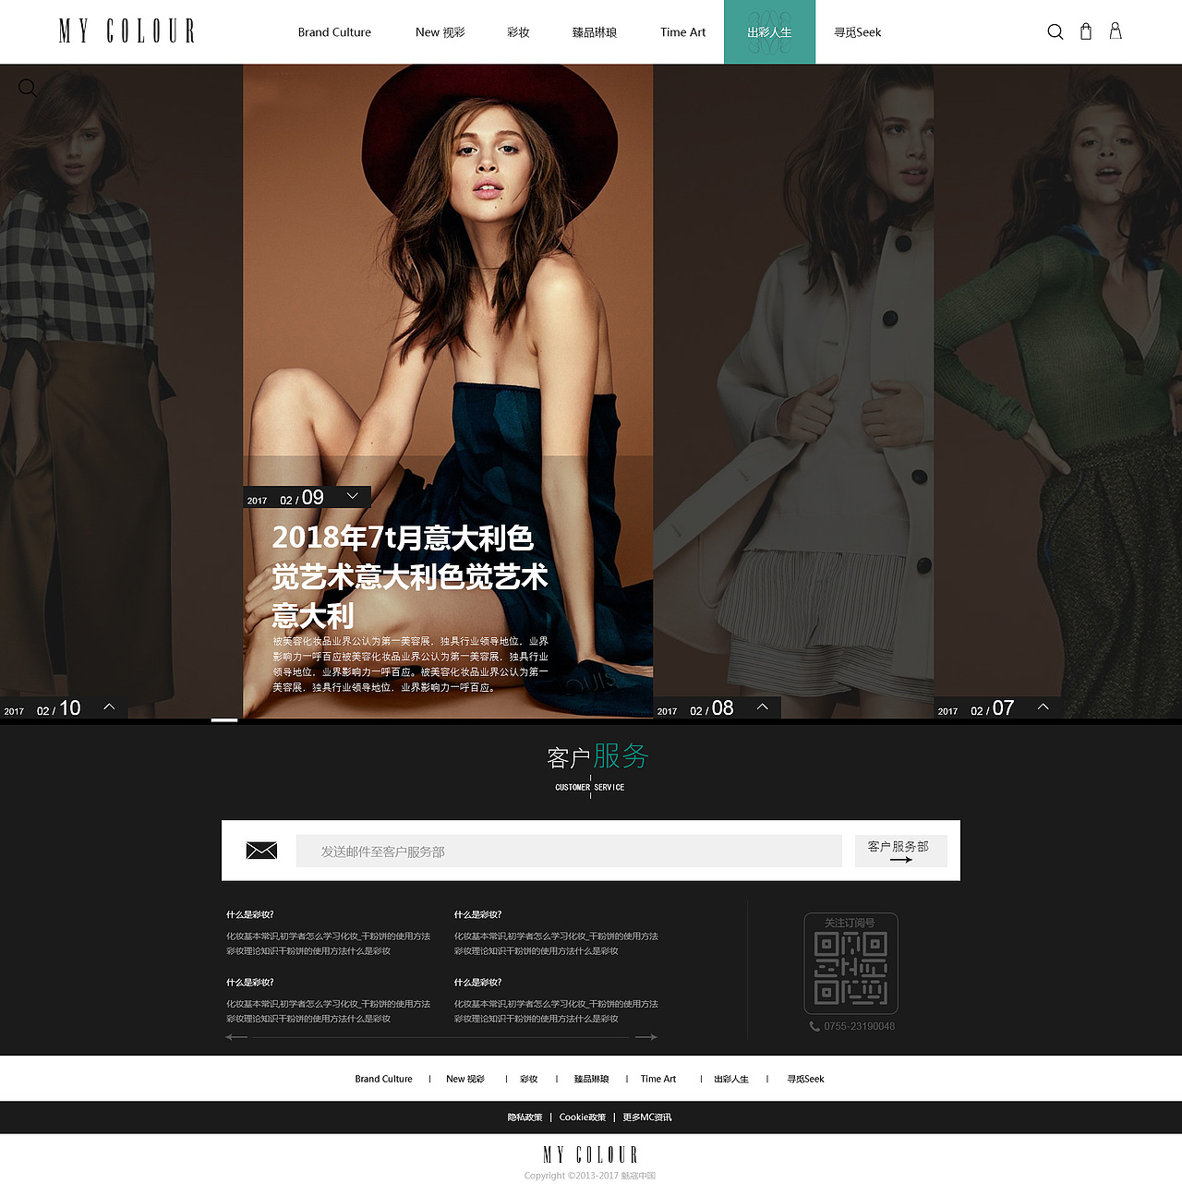This screenshot has height=1196, width=1182.
Task: Click the search icon in the header
Action: (1055, 32)
